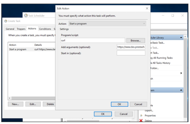Minimize the Task Scheduler window
The width and height of the screenshot is (190, 124).
pos(163,15)
